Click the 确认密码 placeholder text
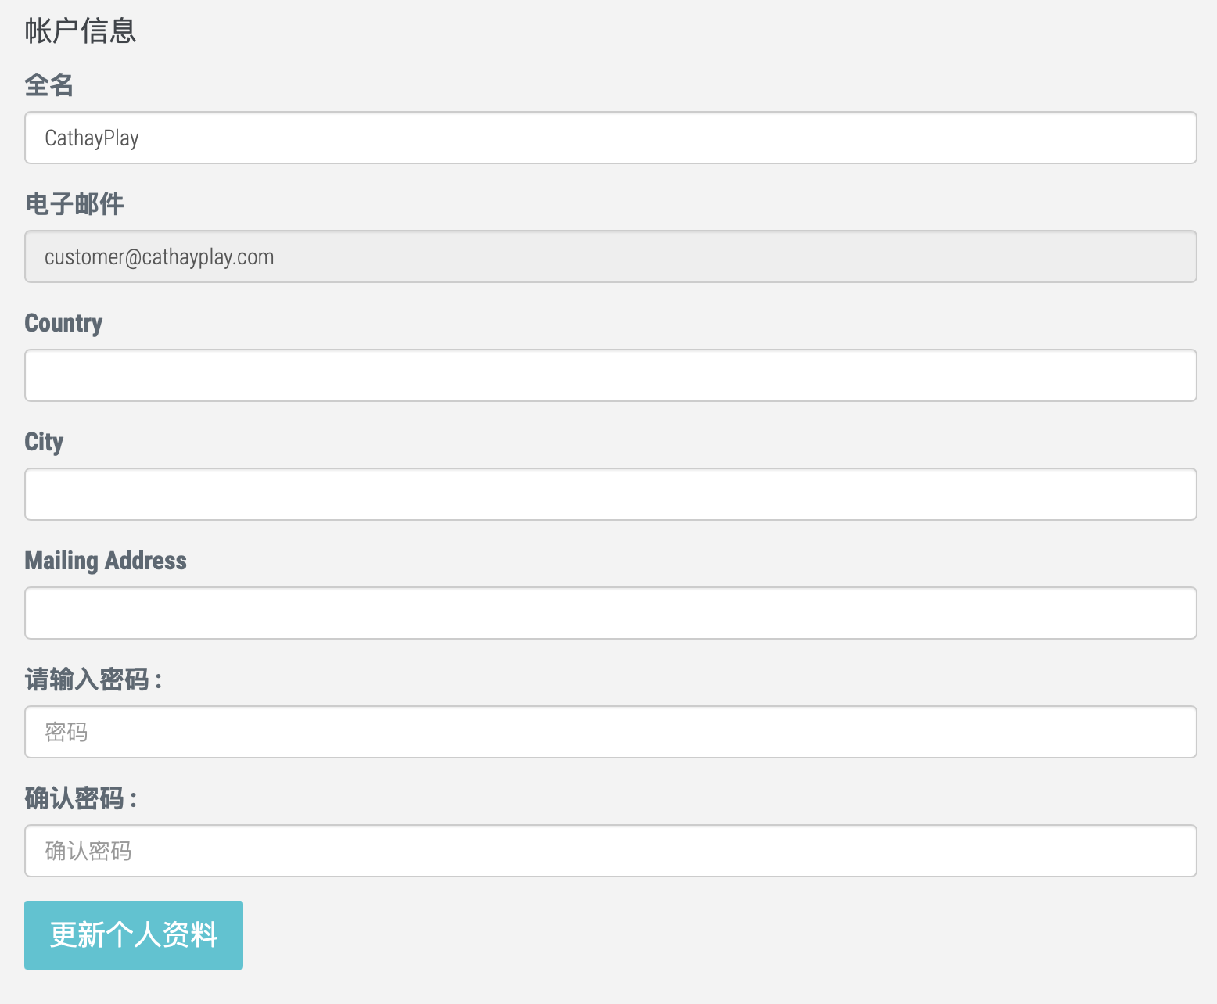 [x=88, y=852]
